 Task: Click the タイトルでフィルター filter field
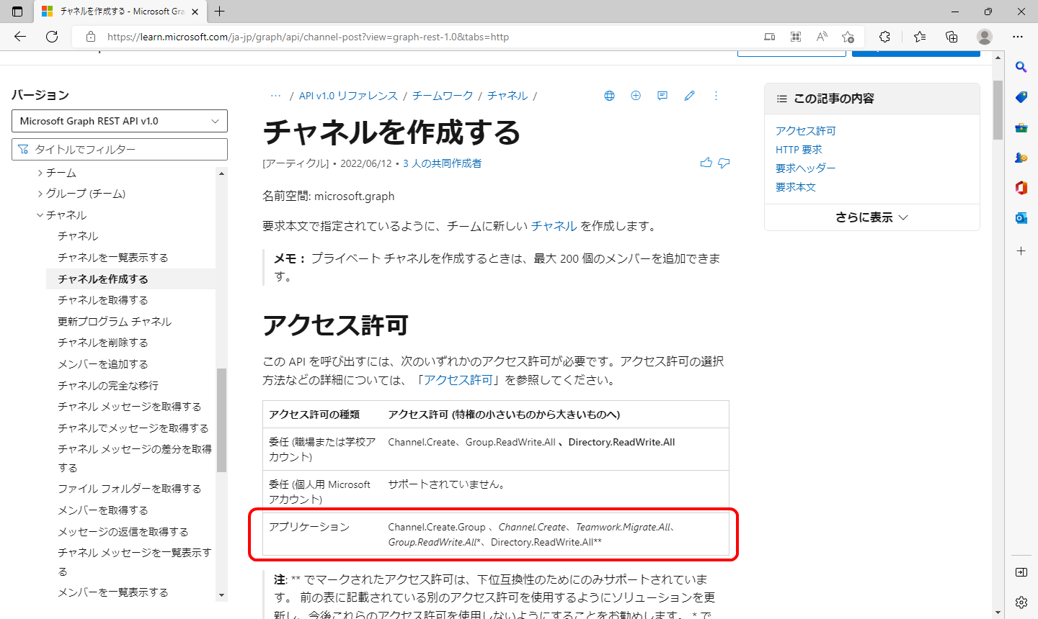click(x=120, y=149)
